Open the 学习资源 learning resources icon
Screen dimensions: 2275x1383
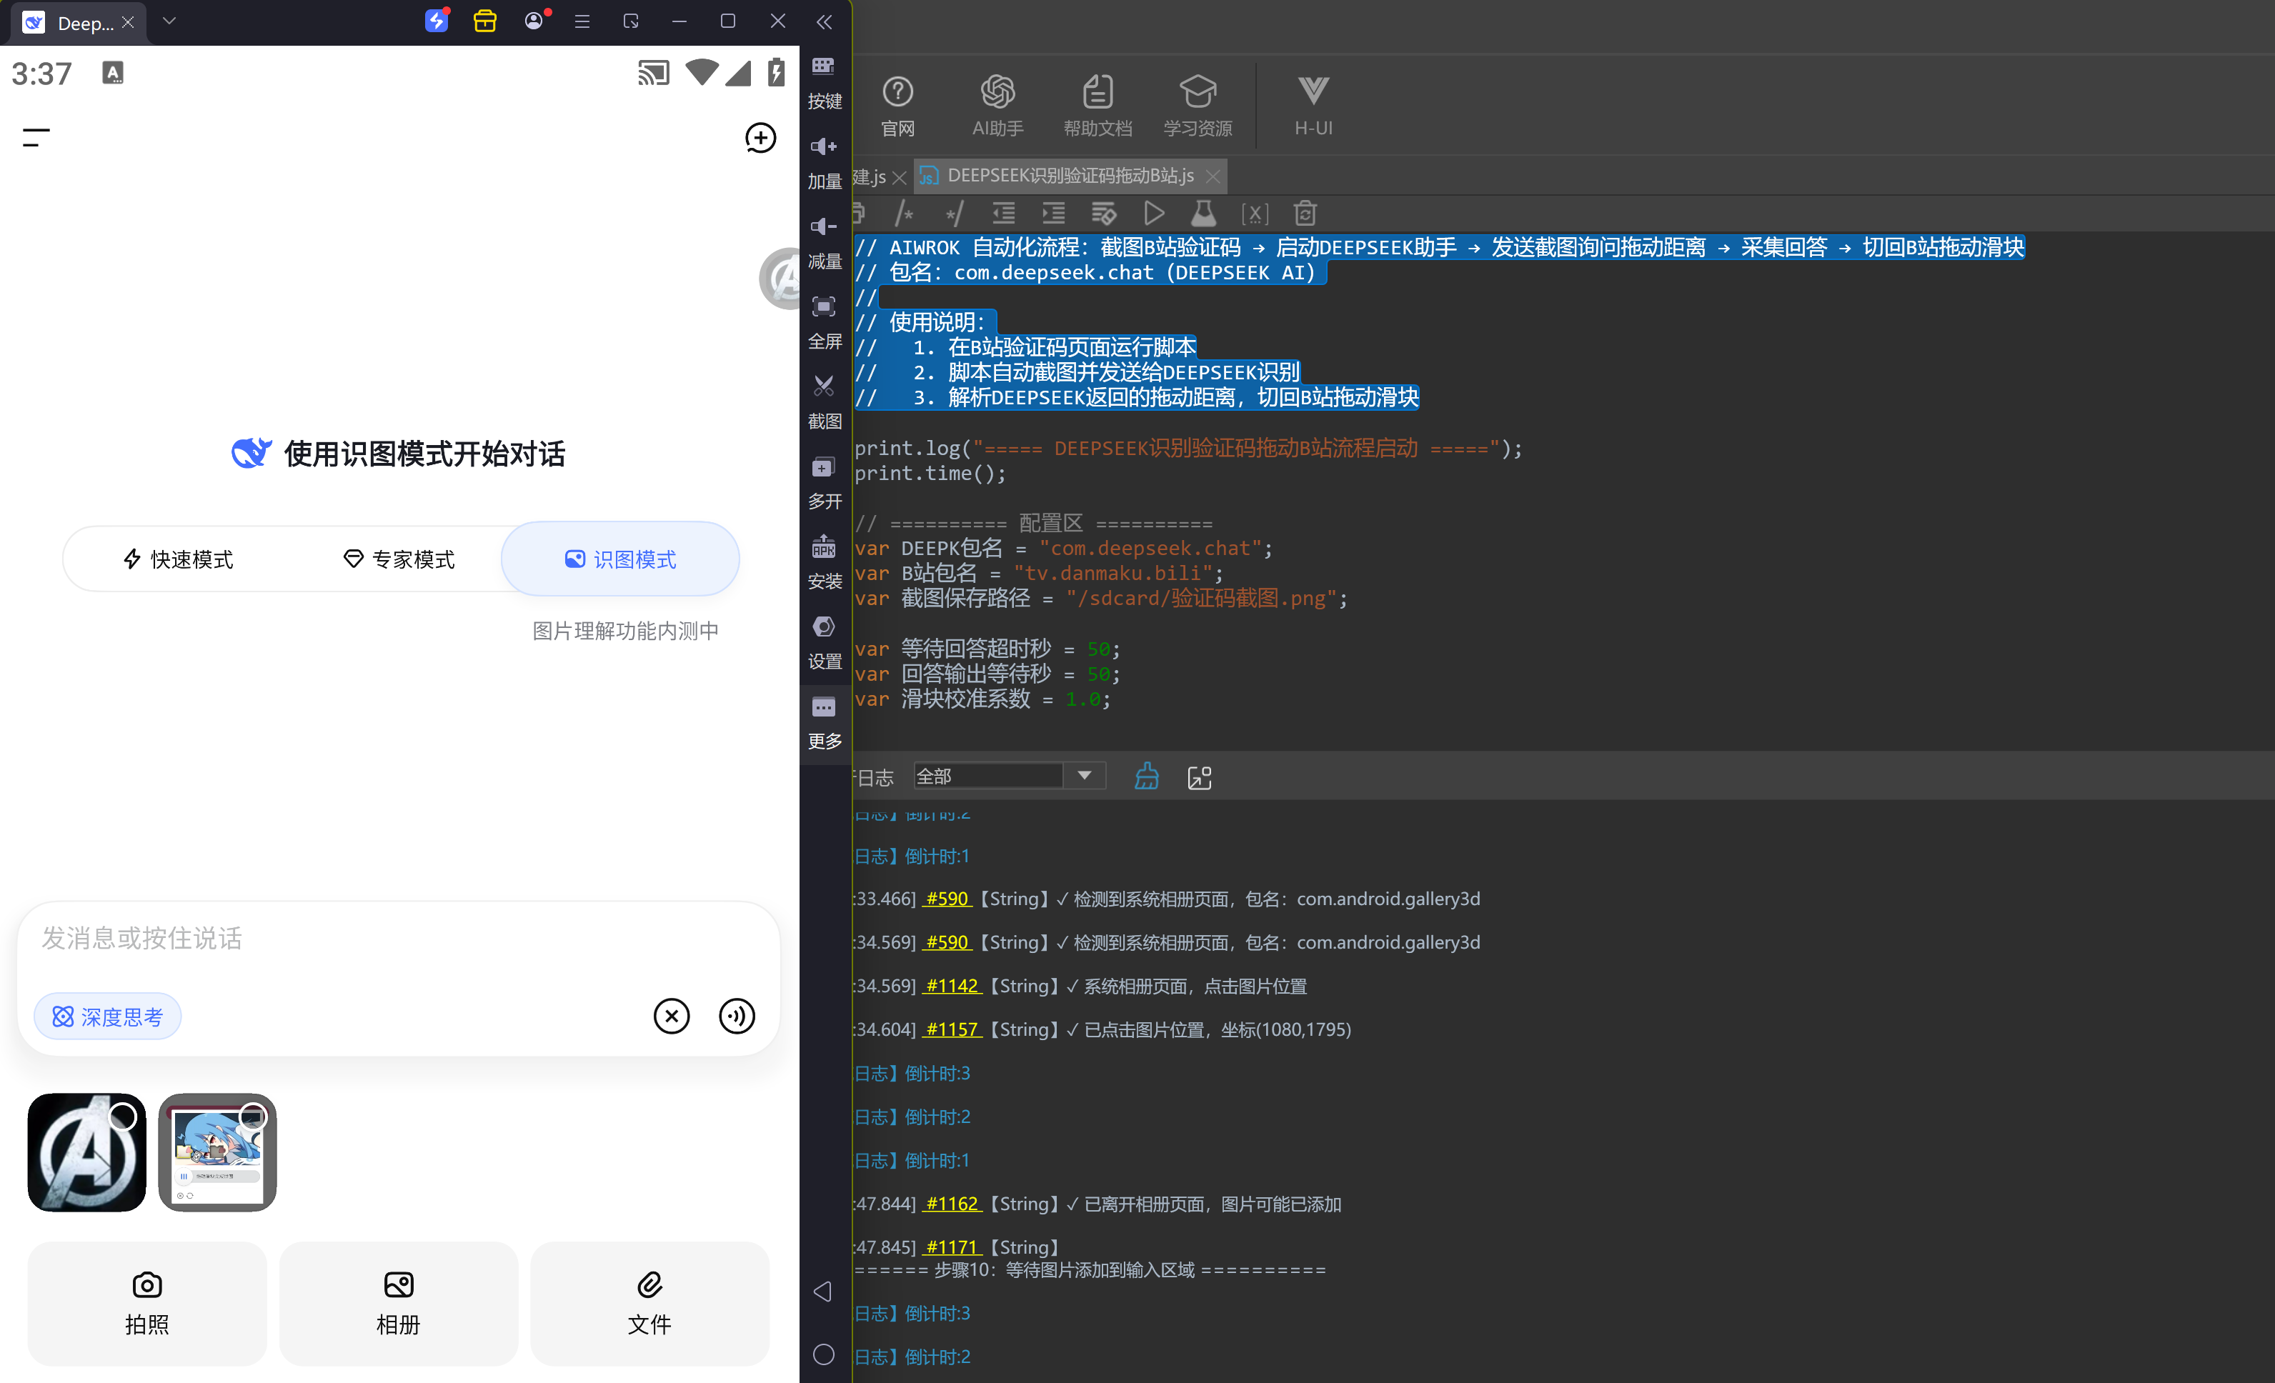[1198, 105]
